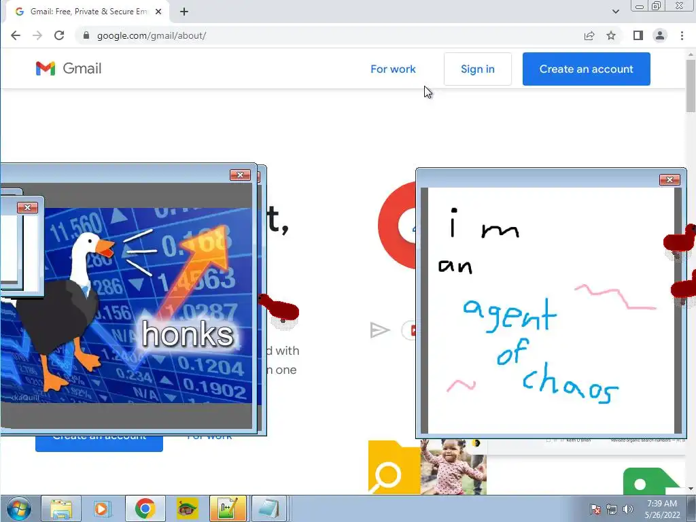The width and height of the screenshot is (696, 522).
Task: Expand the tab search chevron
Action: [616, 12]
